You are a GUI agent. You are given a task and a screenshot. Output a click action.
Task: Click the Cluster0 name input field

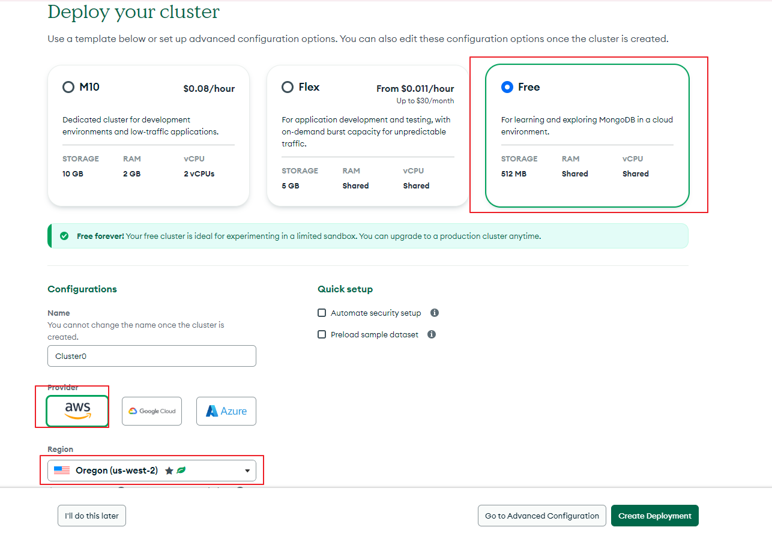pos(152,356)
